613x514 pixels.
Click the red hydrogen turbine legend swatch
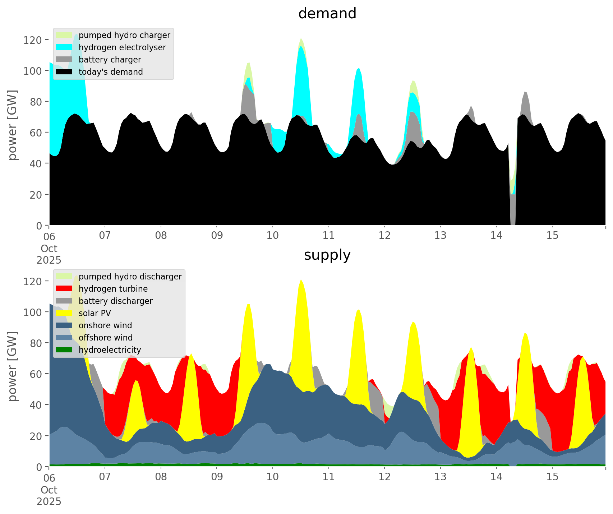tap(64, 289)
